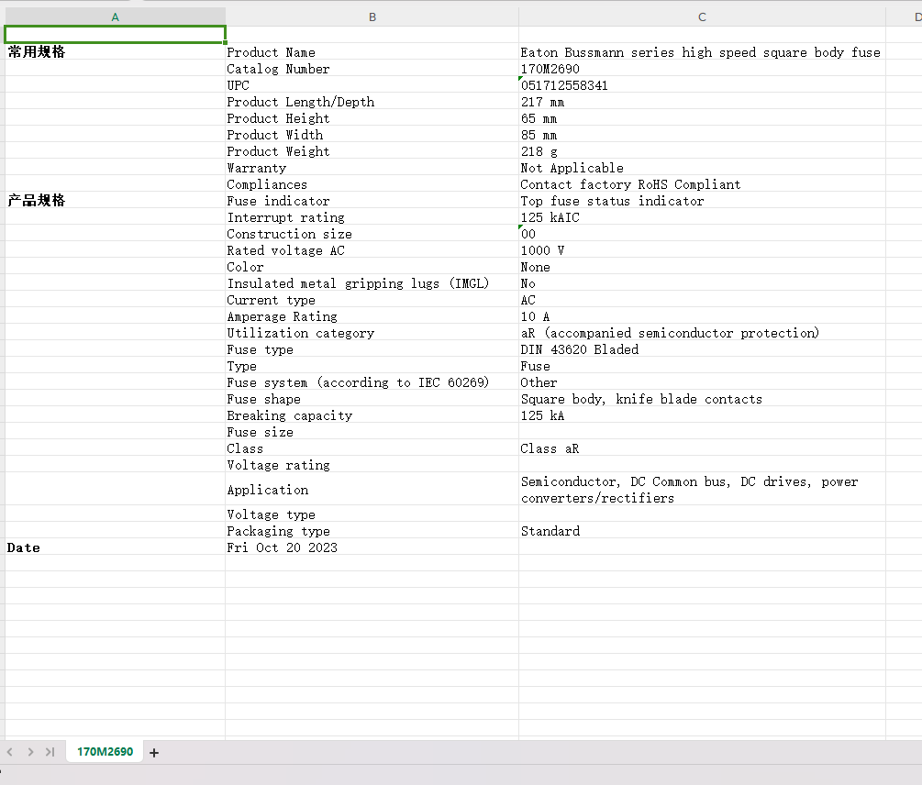Viewport: 922px width, 785px height.
Task: Select the Color label cell
Action: click(x=372, y=267)
